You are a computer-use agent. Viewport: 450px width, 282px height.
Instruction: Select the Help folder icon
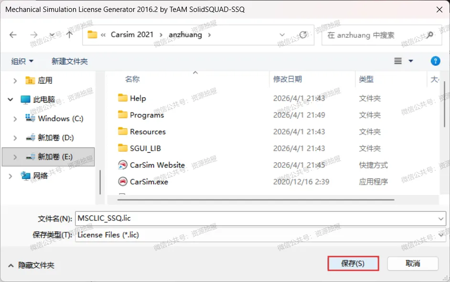click(123, 98)
